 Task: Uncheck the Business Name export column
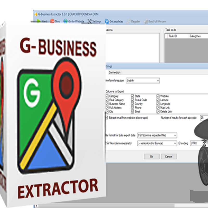pos(107,104)
